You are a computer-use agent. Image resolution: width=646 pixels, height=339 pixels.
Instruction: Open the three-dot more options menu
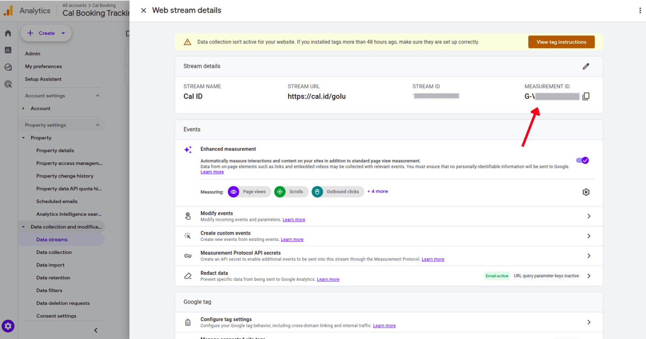pos(640,10)
